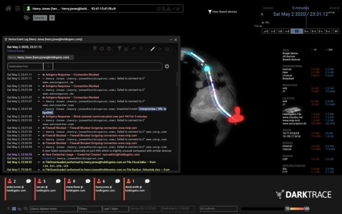Select the Breach devices view option
Viewport: 342px width, 214px height.
click(291, 59)
